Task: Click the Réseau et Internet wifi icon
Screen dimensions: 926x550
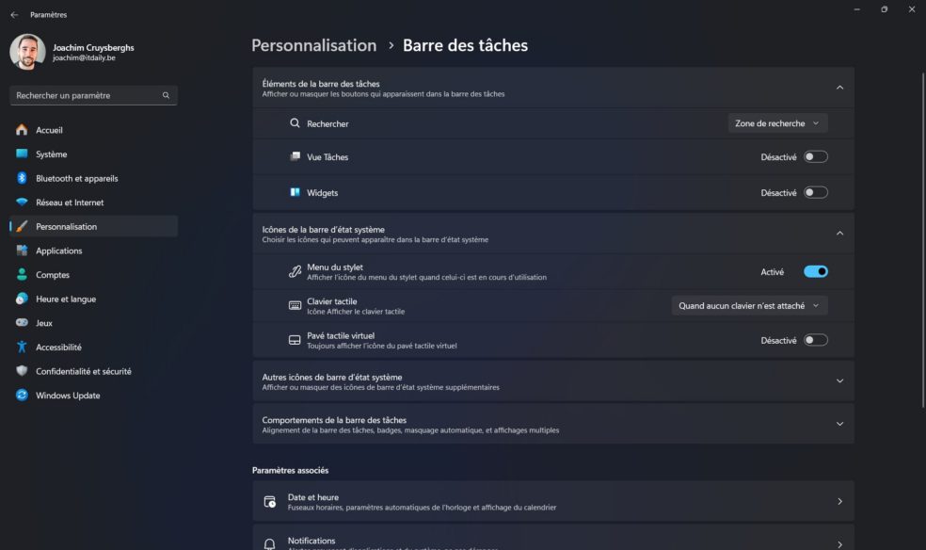Action: (x=22, y=202)
